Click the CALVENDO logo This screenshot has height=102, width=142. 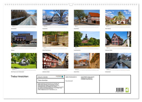click(x=59, y=77)
